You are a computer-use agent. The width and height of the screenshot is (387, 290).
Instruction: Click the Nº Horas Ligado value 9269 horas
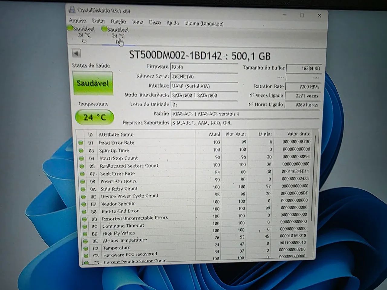(x=303, y=105)
